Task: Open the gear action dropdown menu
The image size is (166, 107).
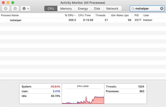Action: (x=26, y=9)
